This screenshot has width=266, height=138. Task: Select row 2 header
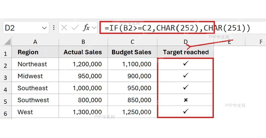6,64
